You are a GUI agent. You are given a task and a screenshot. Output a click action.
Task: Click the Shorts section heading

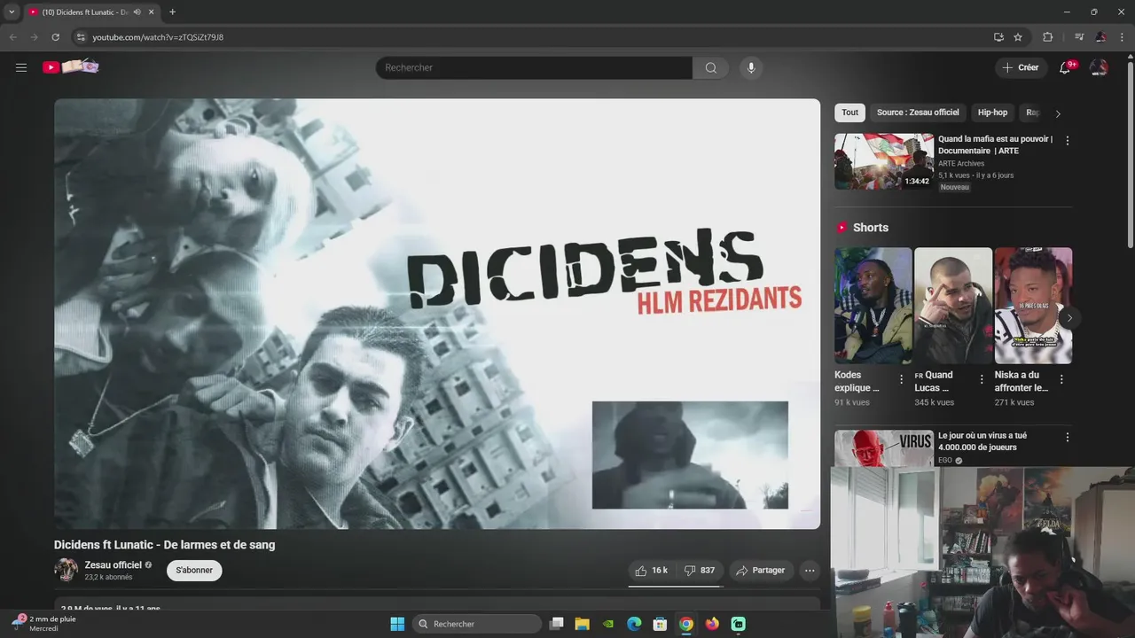(x=870, y=228)
